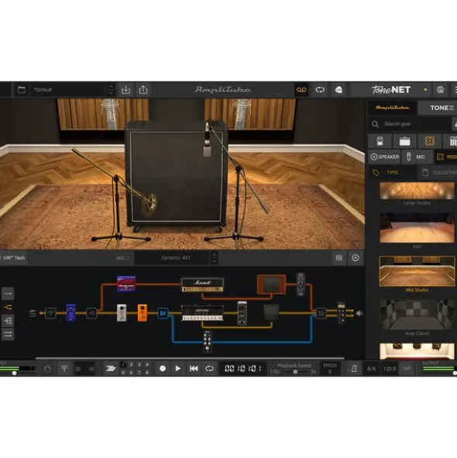Select the single serial chain routing button
This screenshot has height=458, width=457.
pos(8,294)
